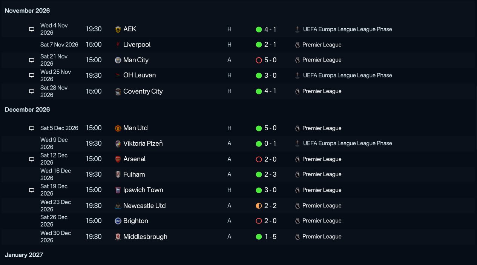The image size is (477, 265).
Task: Click the Man City club badge
Action: [118, 60]
